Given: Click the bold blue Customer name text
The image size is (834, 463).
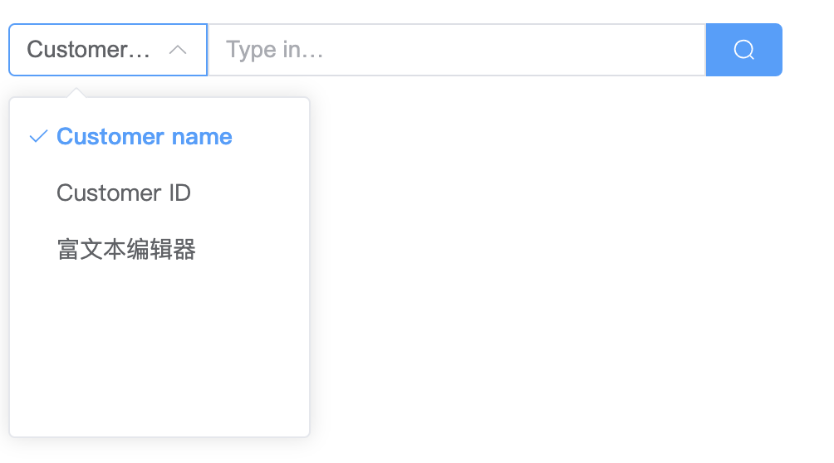Looking at the screenshot, I should pyautogui.click(x=145, y=137).
